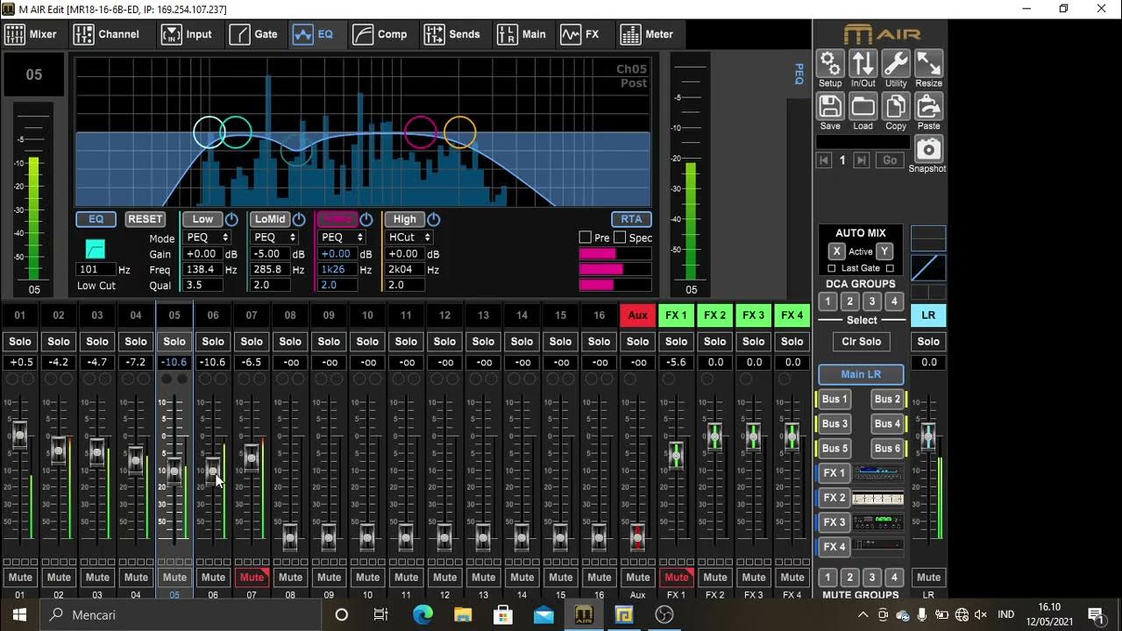Click LR main fader handle

point(928,435)
